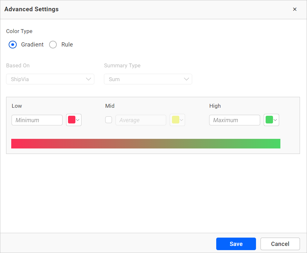Expand the Mid color dropdown arrow
The width and height of the screenshot is (307, 253).
click(181, 120)
